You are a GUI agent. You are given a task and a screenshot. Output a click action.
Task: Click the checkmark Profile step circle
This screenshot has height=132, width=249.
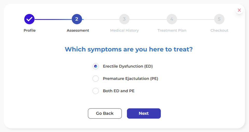tap(29, 19)
